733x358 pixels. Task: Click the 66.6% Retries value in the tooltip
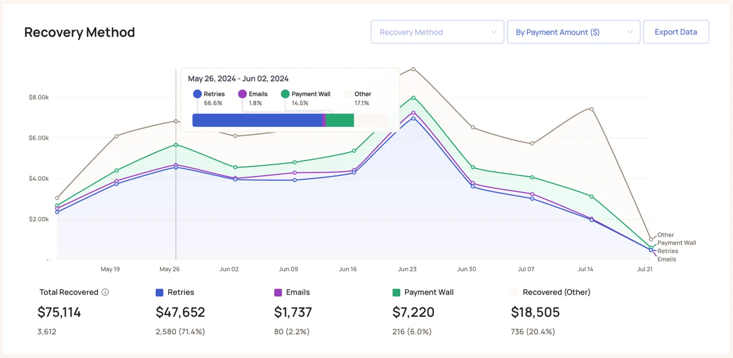pos(213,103)
